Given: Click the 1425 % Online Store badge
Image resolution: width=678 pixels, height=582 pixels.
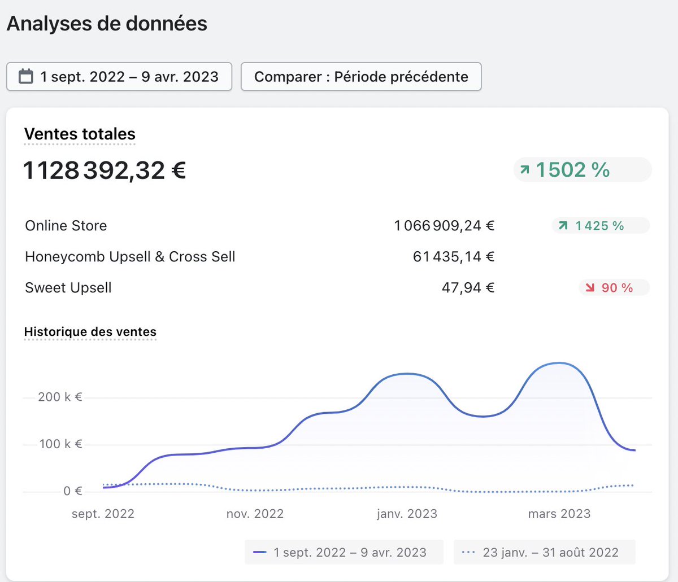Looking at the screenshot, I should click(601, 226).
